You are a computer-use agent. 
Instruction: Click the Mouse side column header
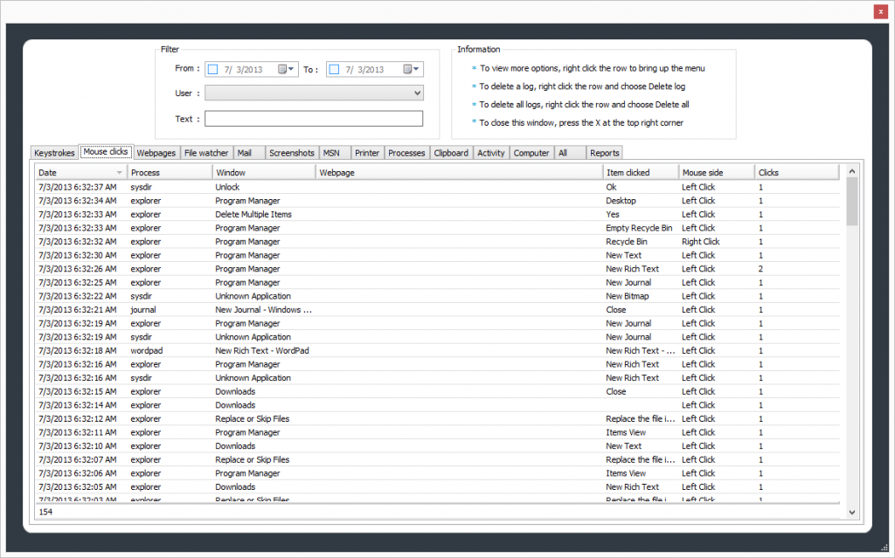(716, 173)
